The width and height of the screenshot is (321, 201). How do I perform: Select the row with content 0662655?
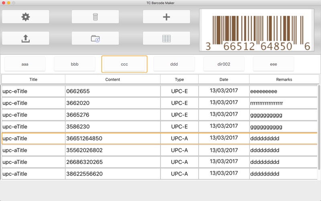pyautogui.click(x=159, y=91)
